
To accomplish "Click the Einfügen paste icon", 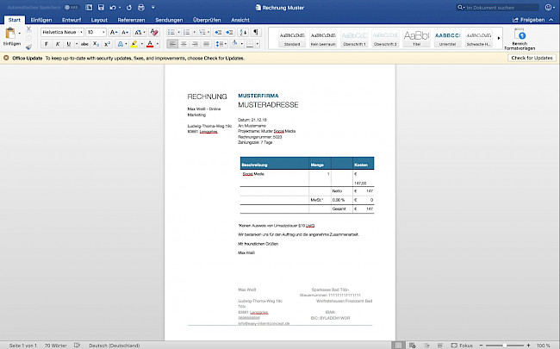I will point(12,36).
